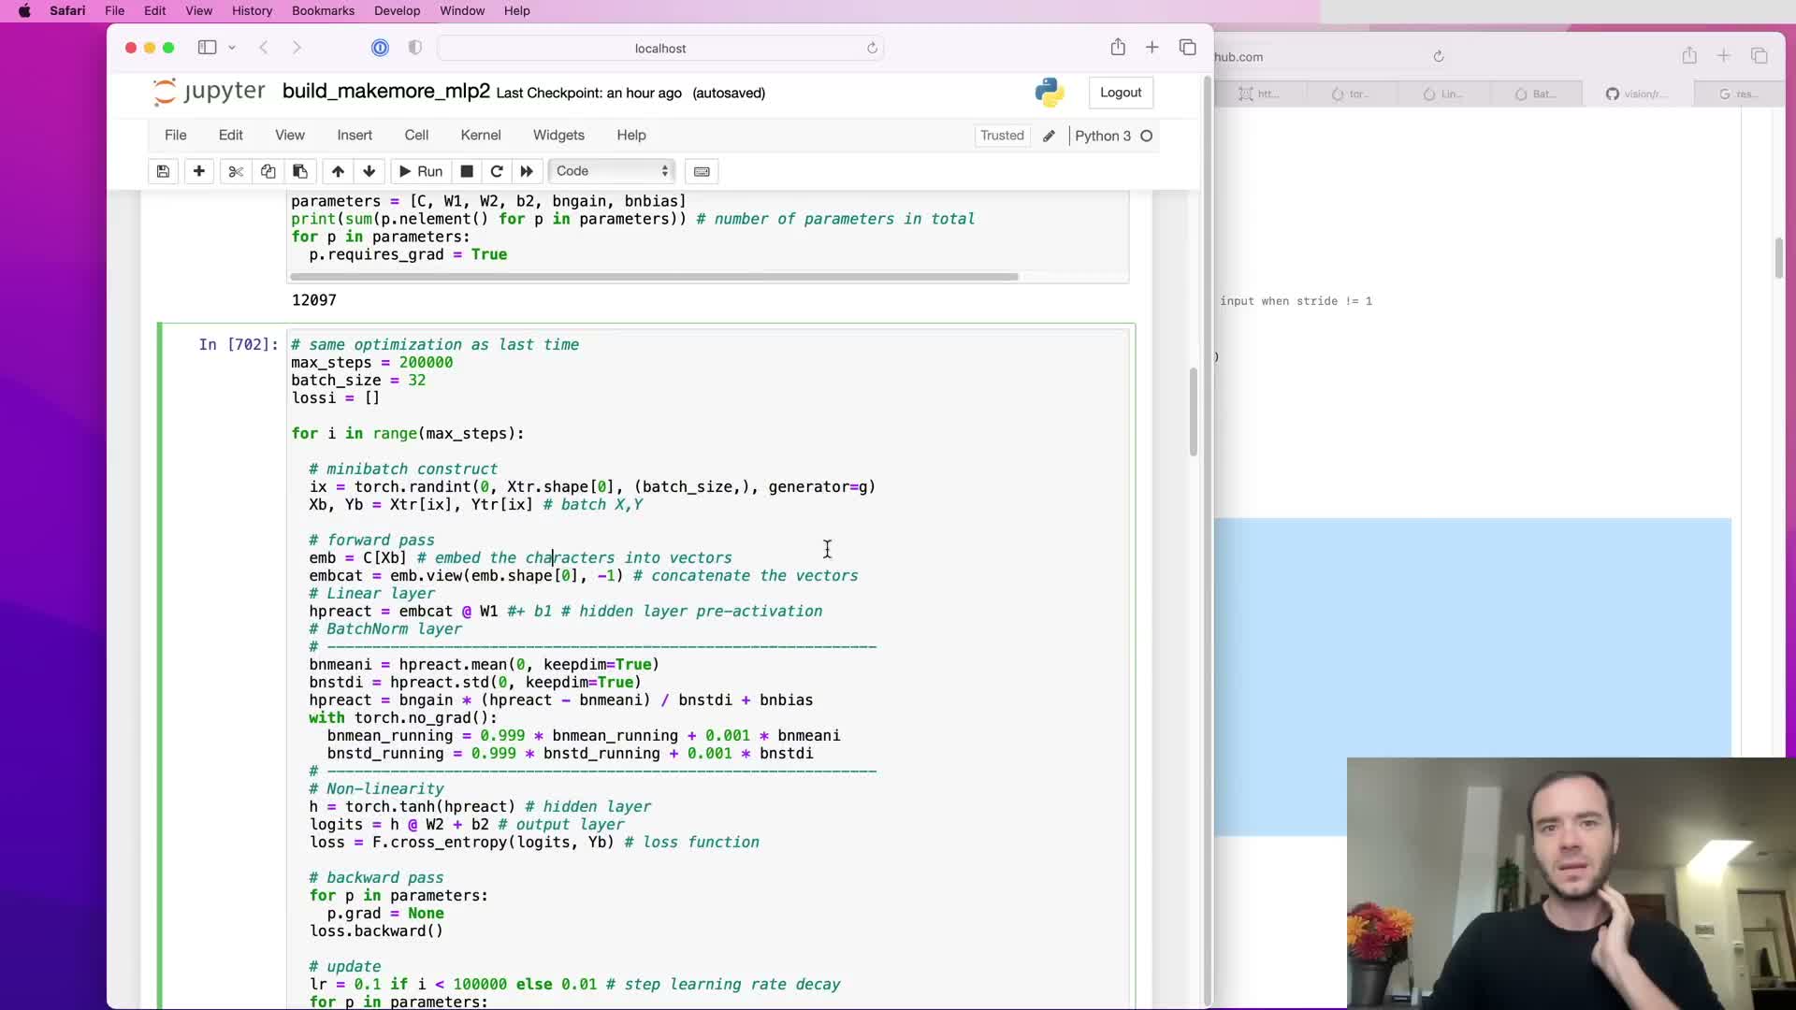1796x1010 pixels.
Task: Expand the sidebar options chevron in Safari
Action: pyautogui.click(x=232, y=48)
